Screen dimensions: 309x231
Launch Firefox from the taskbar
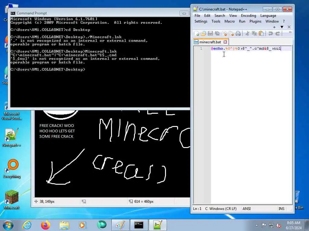point(46,225)
